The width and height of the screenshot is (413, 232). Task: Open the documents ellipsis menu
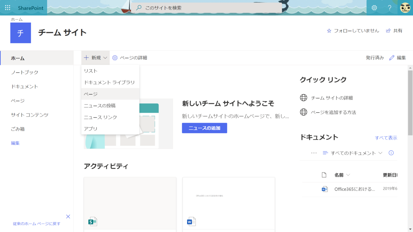pyautogui.click(x=314, y=153)
